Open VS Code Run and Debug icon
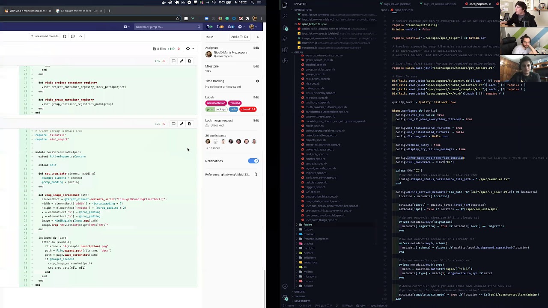The height and width of the screenshot is (308, 548). click(285, 38)
